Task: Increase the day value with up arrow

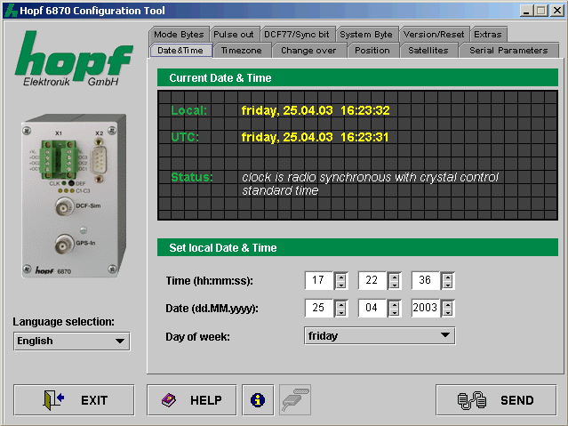Action: pyautogui.click(x=340, y=304)
